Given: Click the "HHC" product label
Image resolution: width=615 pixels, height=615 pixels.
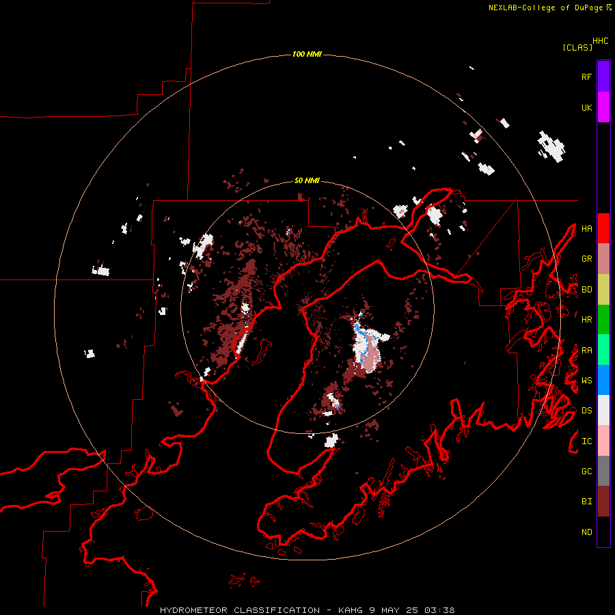Looking at the screenshot, I should click(x=600, y=41).
